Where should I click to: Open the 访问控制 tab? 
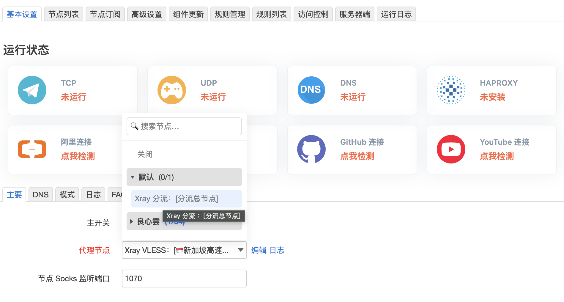click(313, 14)
